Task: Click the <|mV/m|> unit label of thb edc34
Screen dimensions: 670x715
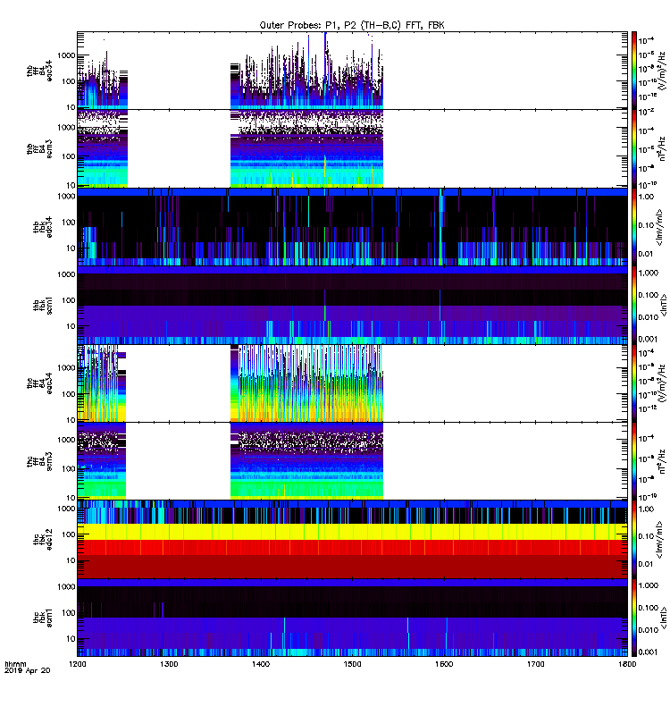Action: coord(660,227)
